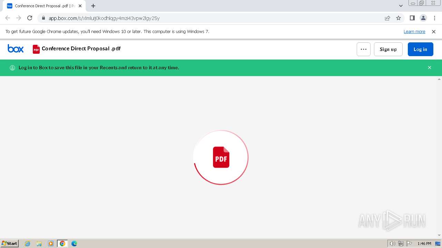Open a new tab with plus button

coord(93,6)
